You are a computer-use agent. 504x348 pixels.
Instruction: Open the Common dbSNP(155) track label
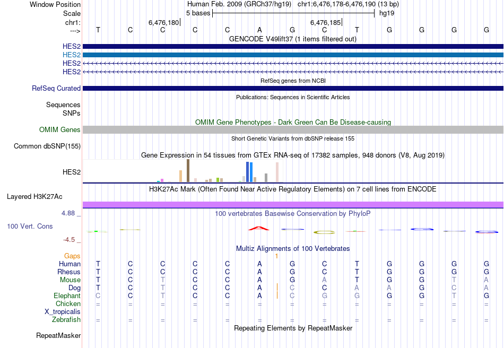click(x=47, y=146)
